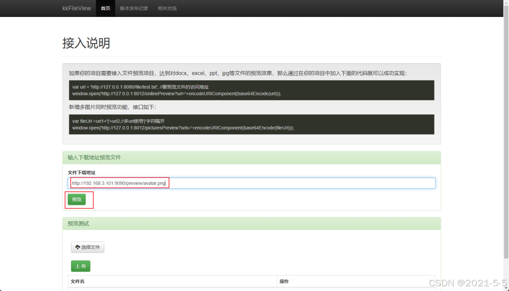Viewport: 509px width, 291px height.
Task: Open the 相关交流 menu item
Action: tap(167, 8)
